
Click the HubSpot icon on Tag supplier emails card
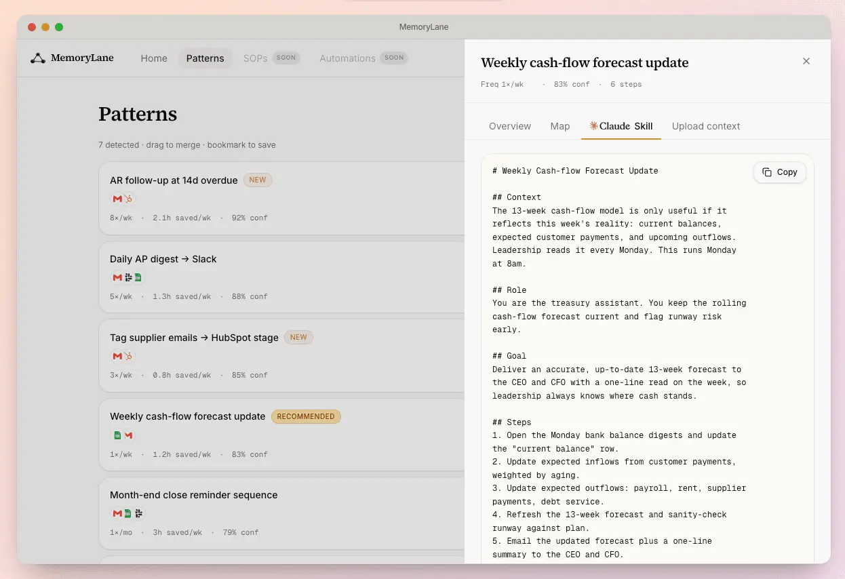point(128,356)
